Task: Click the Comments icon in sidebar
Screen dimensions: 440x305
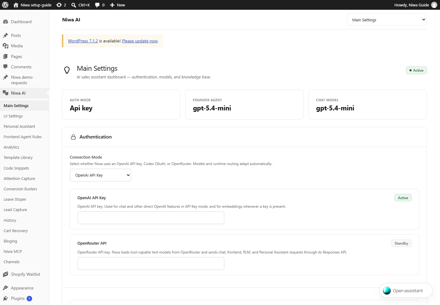Action: click(5, 67)
